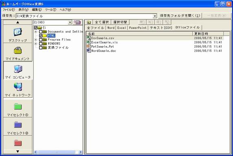This screenshot has width=233, height=156.
Task: Select the PptSample.Ppt file name
Action: [x=103, y=46]
